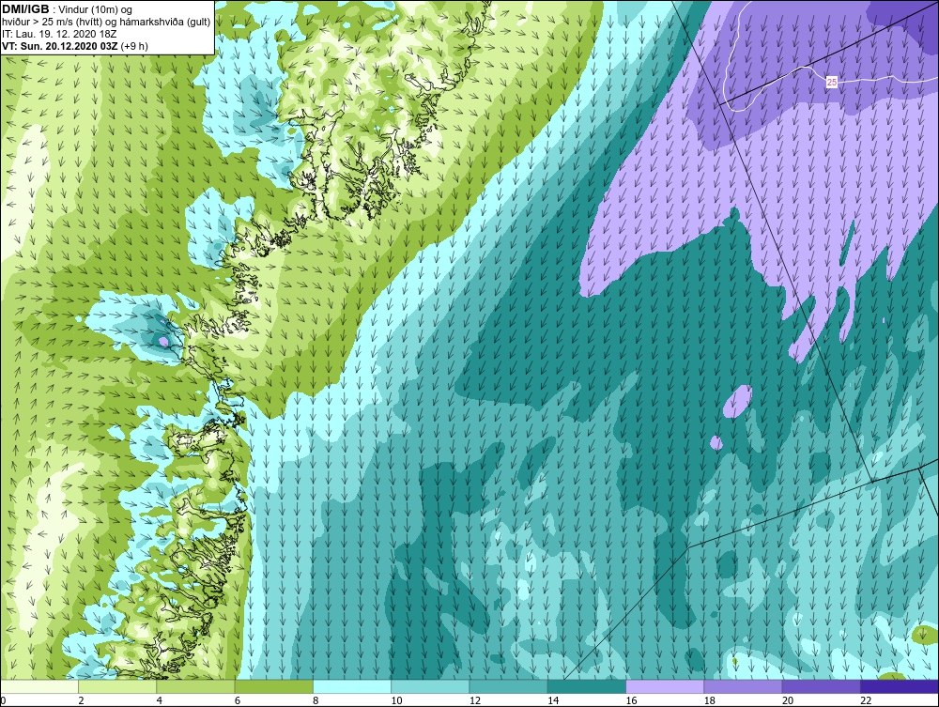Viewport: 939px width, 707px height.
Task: Click the '20' legend scale value
Action: [x=788, y=701]
